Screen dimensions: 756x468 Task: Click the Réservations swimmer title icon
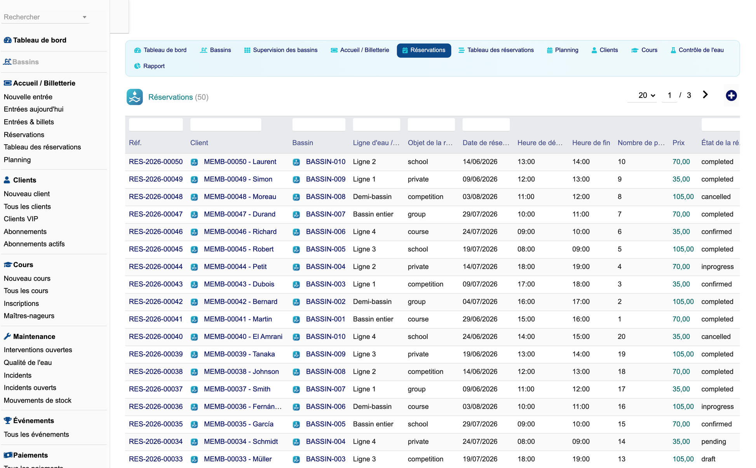point(134,97)
